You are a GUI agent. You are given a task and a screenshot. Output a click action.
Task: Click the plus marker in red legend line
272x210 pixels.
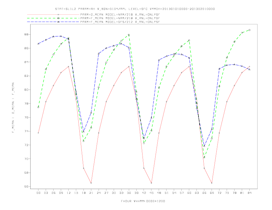pos(58,14)
